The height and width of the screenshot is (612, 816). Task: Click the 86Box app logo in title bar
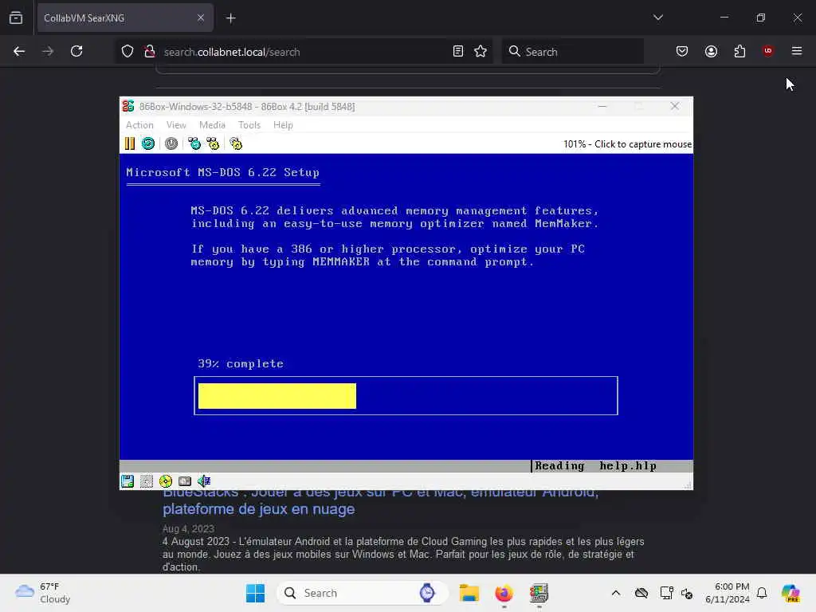point(128,106)
